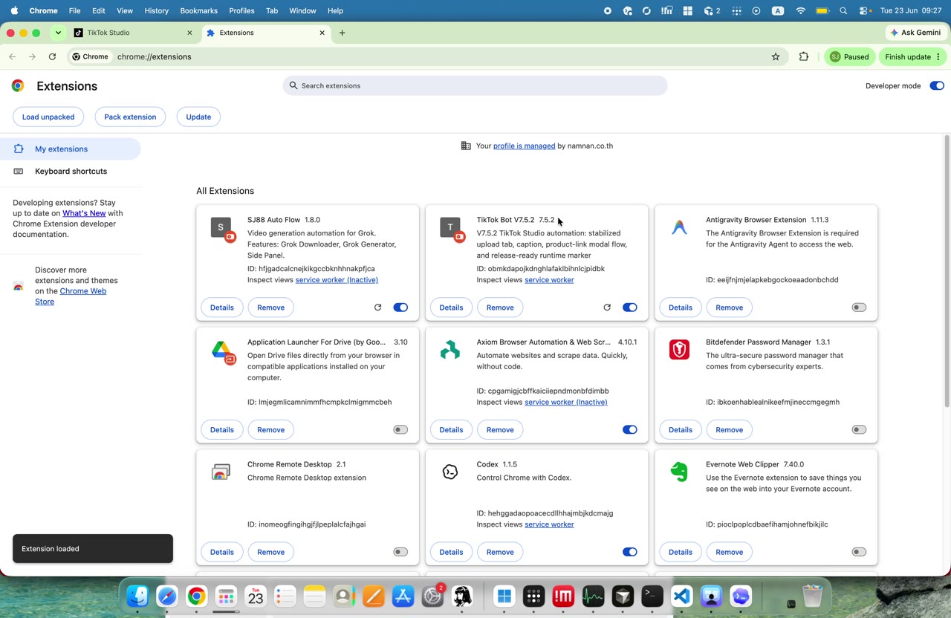Click the TikTok Bot extension icon
Viewport: 951px width, 618px height.
pos(451,228)
